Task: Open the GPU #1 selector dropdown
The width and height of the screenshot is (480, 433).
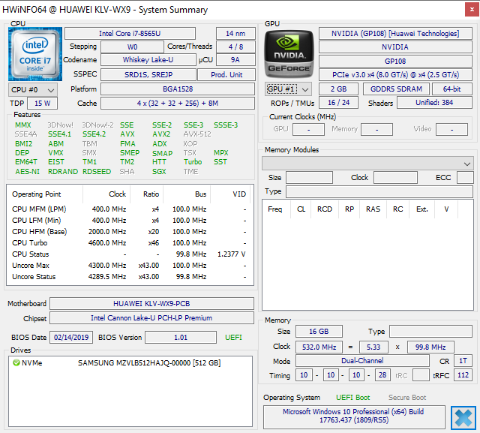Action: [288, 89]
